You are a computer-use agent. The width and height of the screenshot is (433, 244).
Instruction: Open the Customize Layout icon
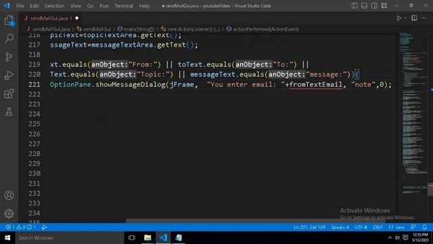[384, 6]
